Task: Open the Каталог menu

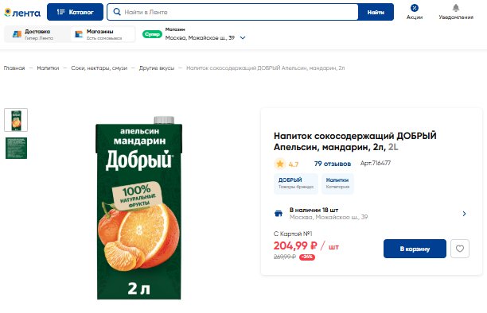Action: (75, 12)
